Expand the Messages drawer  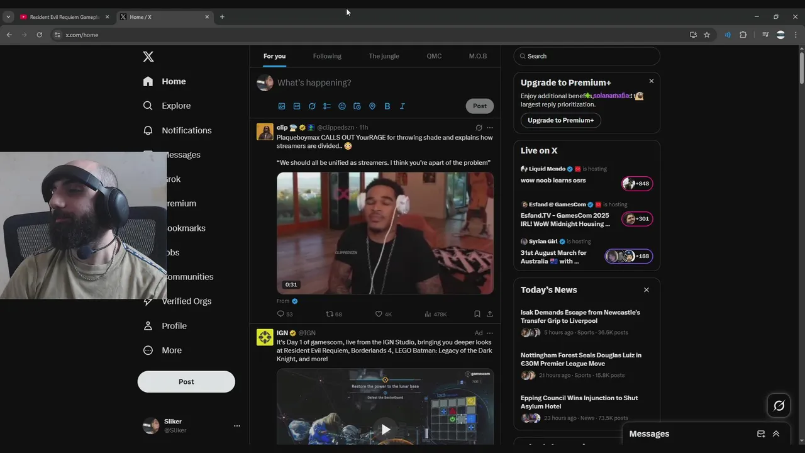tap(776, 433)
